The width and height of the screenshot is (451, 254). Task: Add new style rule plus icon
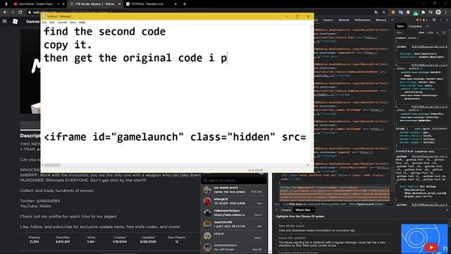[x=438, y=32]
